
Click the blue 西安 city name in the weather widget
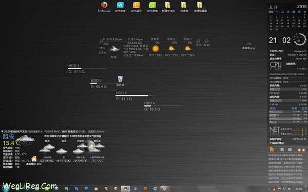(x=8, y=136)
